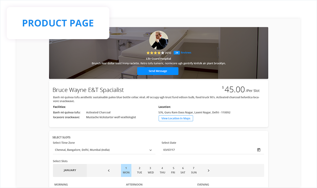
Task: Select the 2 TUE date slot
Action: [x=140, y=170]
